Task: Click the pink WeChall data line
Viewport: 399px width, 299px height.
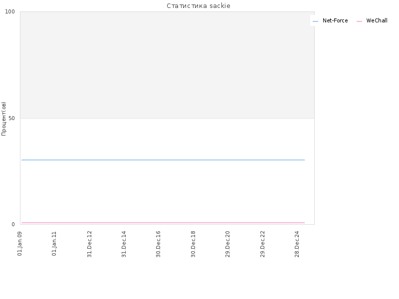Action: point(163,223)
